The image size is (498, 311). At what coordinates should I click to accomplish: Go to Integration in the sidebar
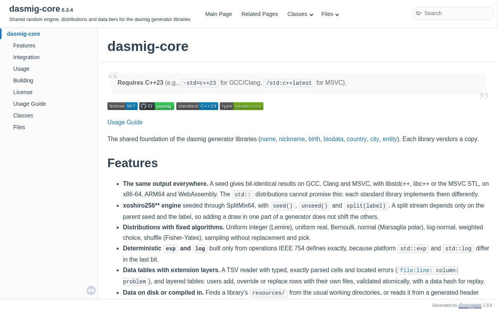click(x=26, y=57)
